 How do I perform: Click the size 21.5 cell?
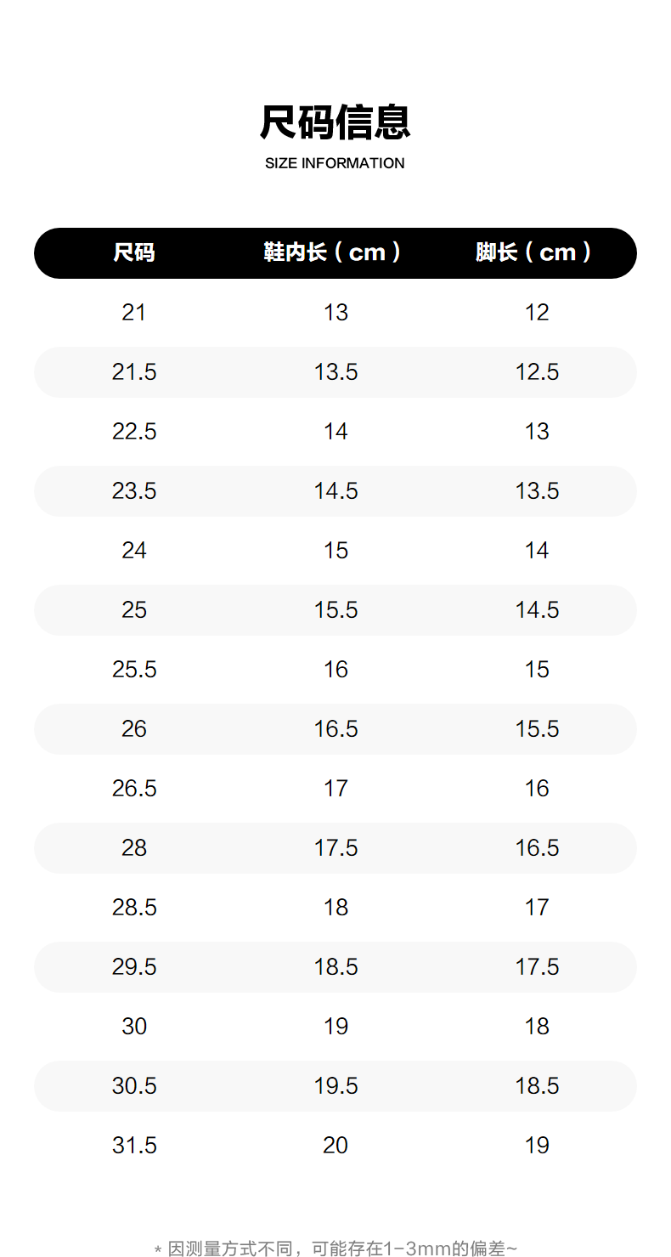pos(134,372)
